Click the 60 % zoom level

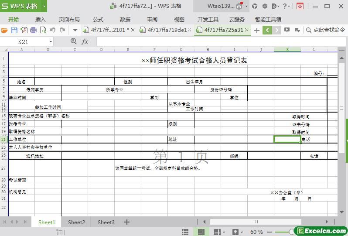pos(256,232)
